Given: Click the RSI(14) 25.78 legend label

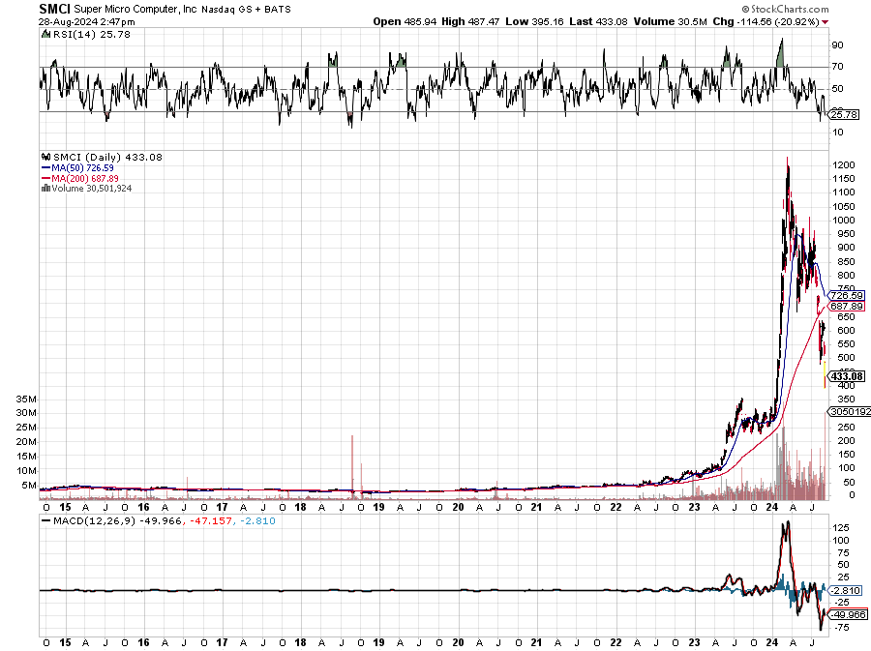Looking at the screenshot, I should (x=92, y=34).
